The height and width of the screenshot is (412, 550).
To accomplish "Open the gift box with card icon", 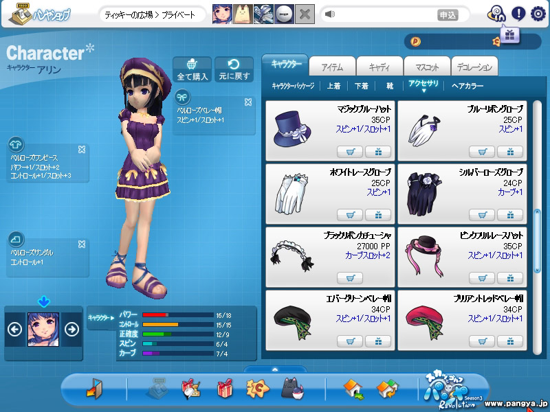I will 191,389.
